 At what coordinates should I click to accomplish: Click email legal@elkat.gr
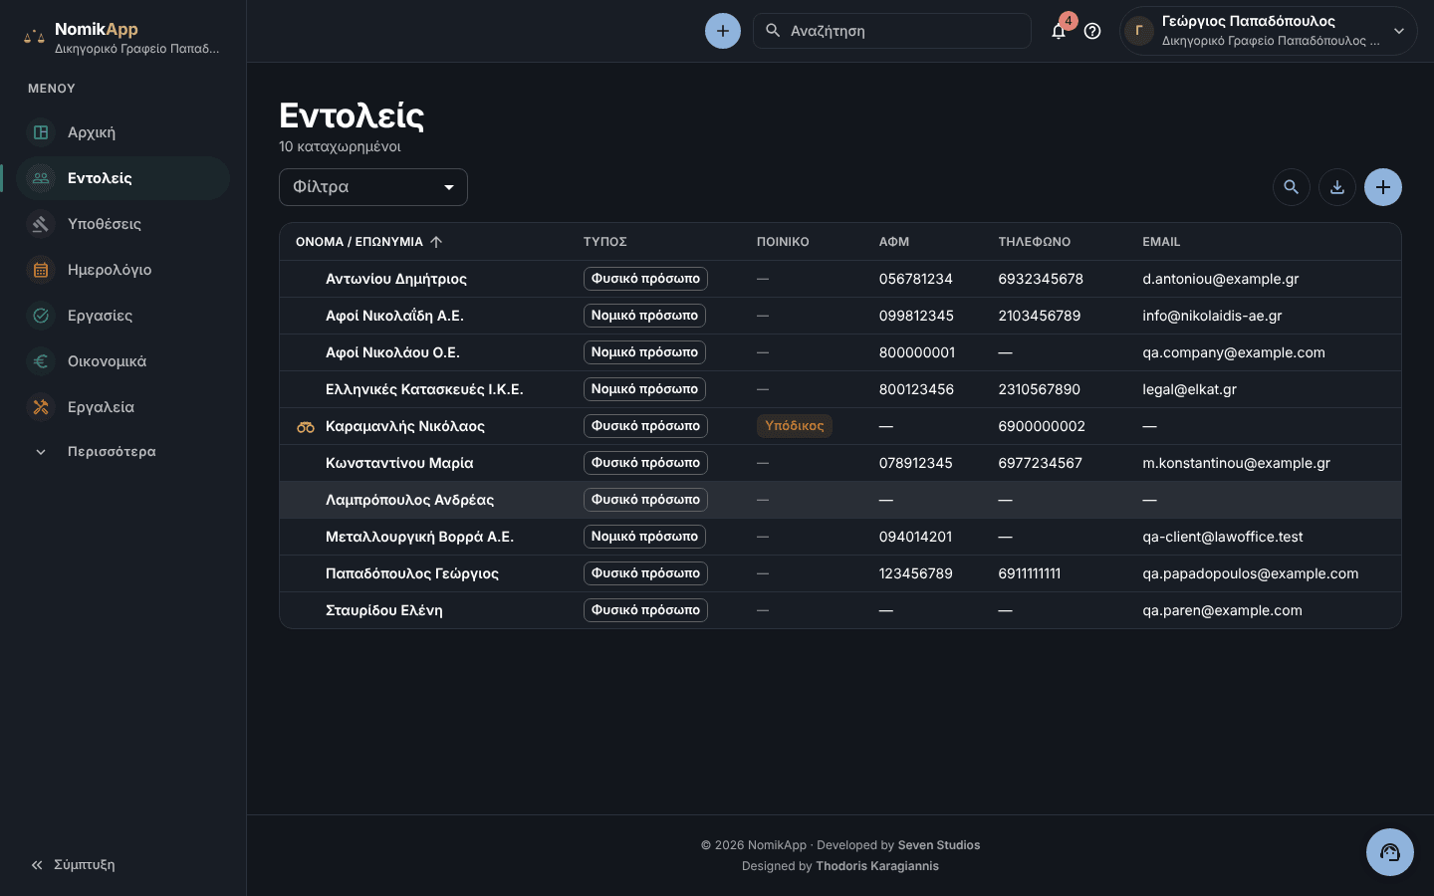pos(1189,389)
